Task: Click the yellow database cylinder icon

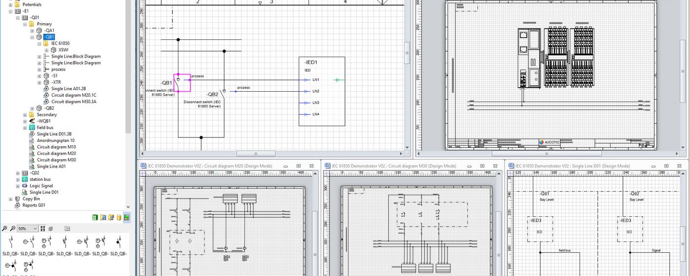Action: pyautogui.click(x=119, y=217)
